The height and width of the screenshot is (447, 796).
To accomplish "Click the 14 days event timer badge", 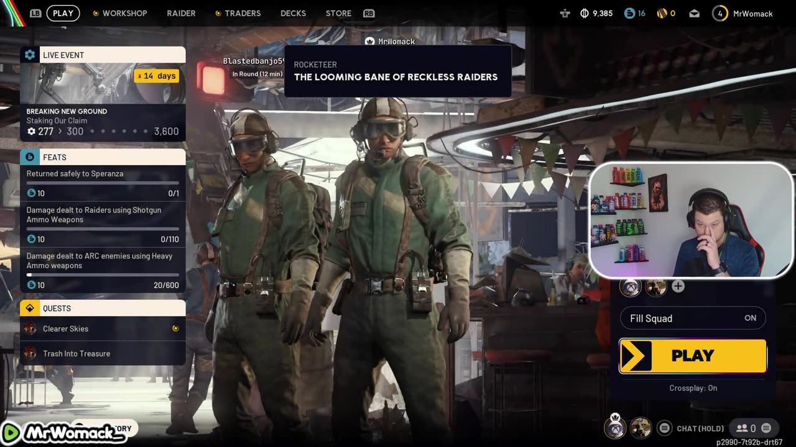I will click(x=157, y=76).
